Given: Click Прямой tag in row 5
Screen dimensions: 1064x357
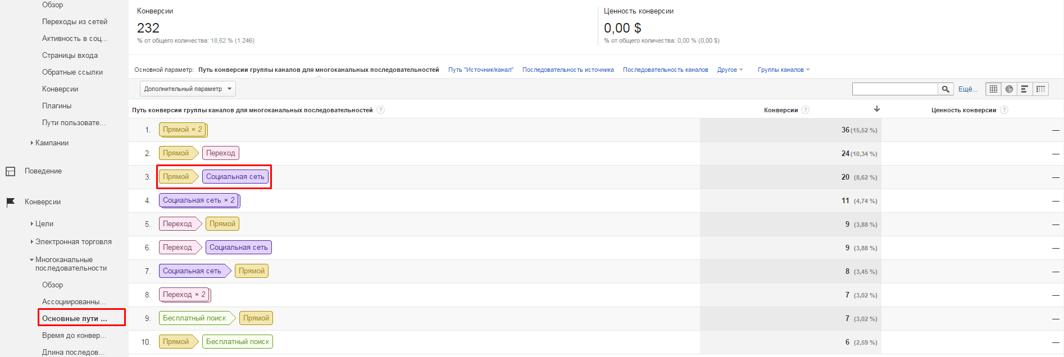Looking at the screenshot, I should point(222,224).
